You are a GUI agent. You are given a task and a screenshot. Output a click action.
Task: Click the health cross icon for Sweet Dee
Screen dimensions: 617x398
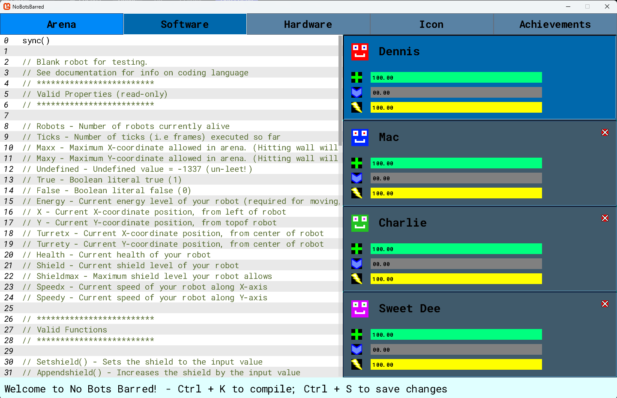pos(357,335)
